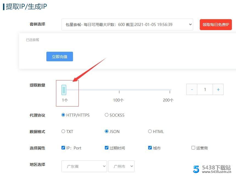Select HTML as the data format
Image resolution: width=236 pixels, height=176 pixels.
click(x=150, y=131)
